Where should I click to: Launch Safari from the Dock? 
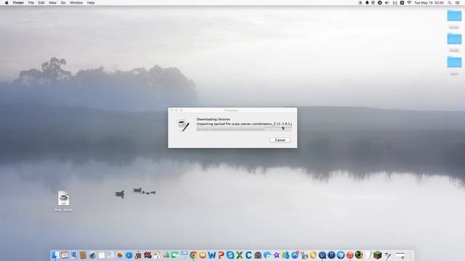coord(129,254)
